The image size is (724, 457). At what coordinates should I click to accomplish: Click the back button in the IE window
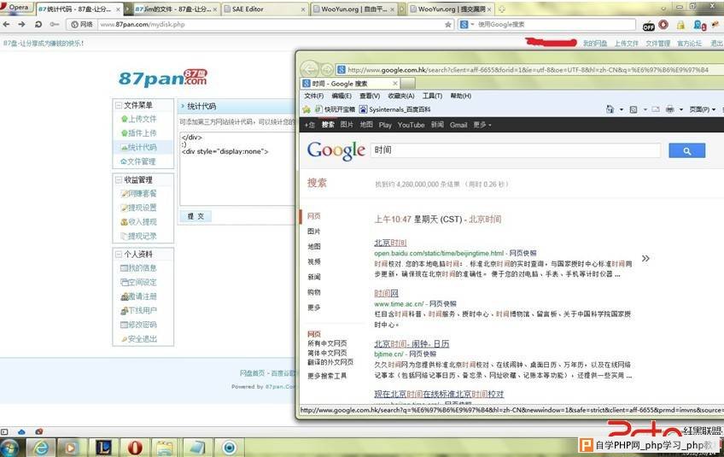310,70
